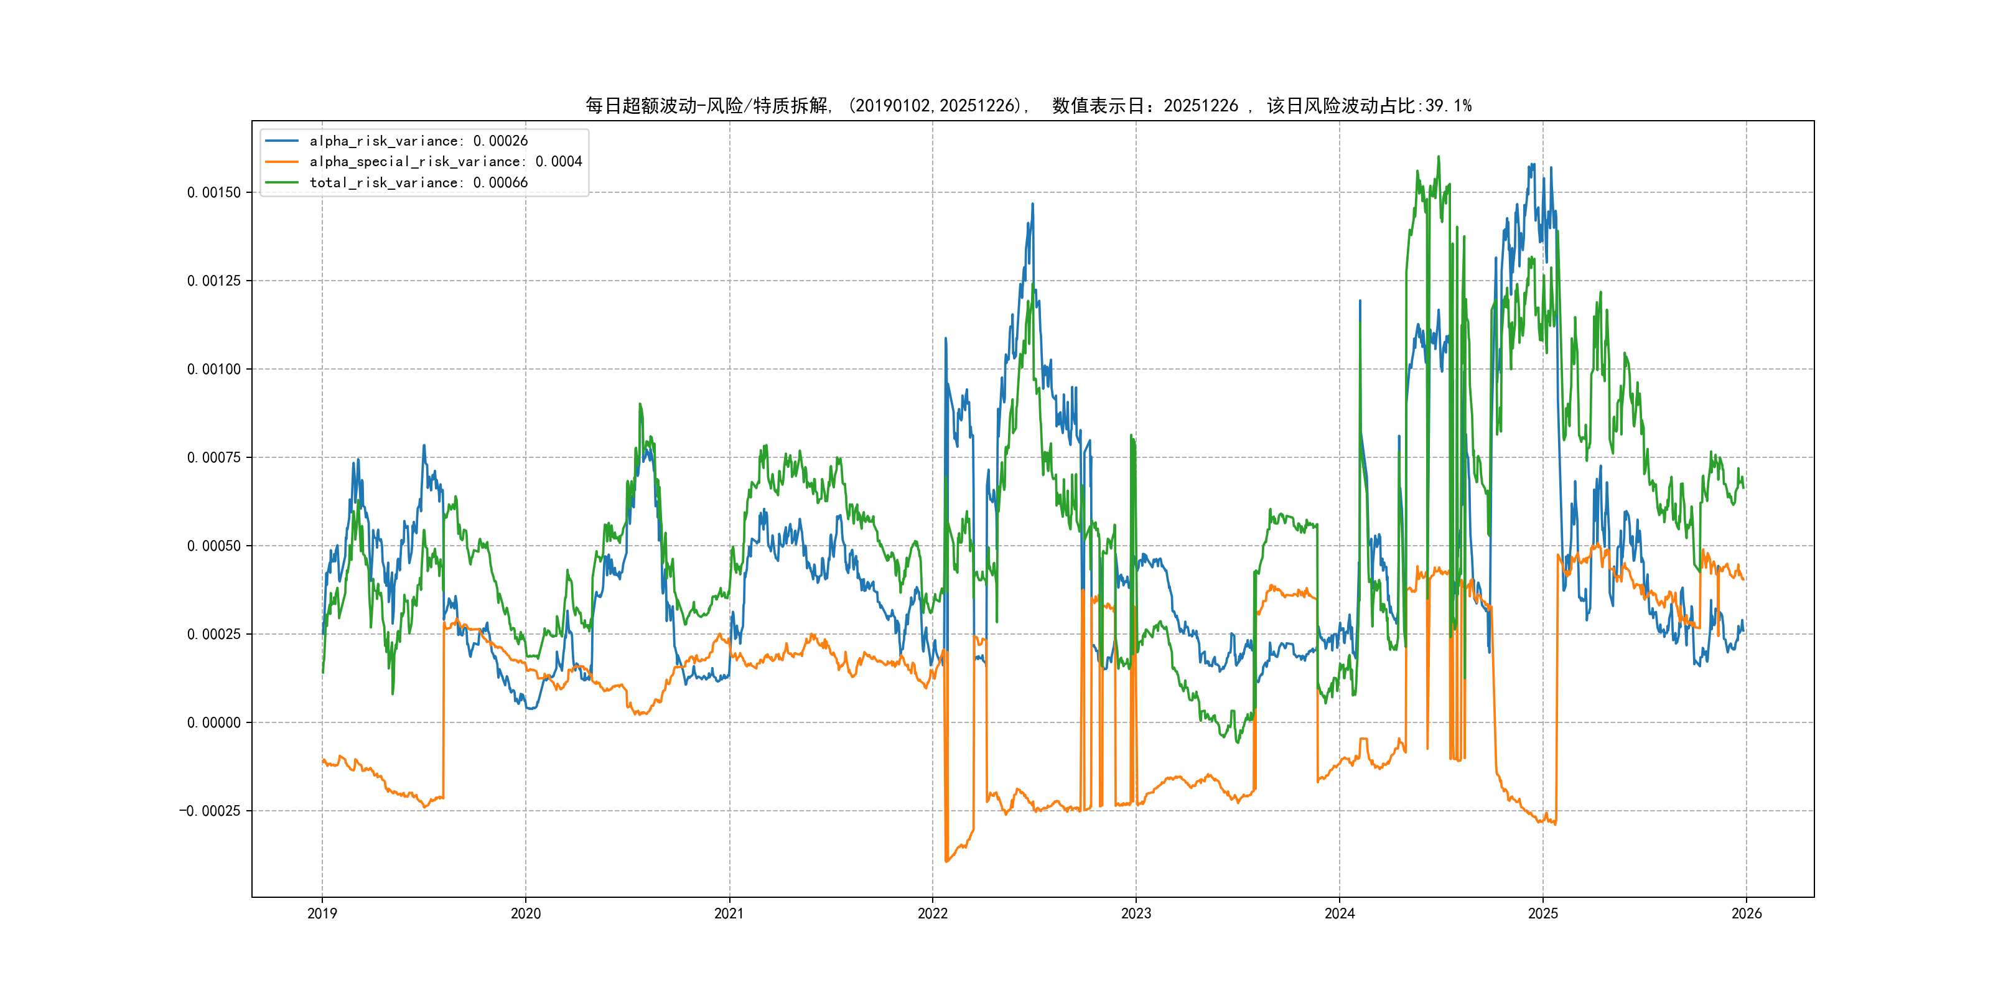The height and width of the screenshot is (1008, 2016).
Task: Click the 2019 x-axis tick label
Action: [x=322, y=913]
